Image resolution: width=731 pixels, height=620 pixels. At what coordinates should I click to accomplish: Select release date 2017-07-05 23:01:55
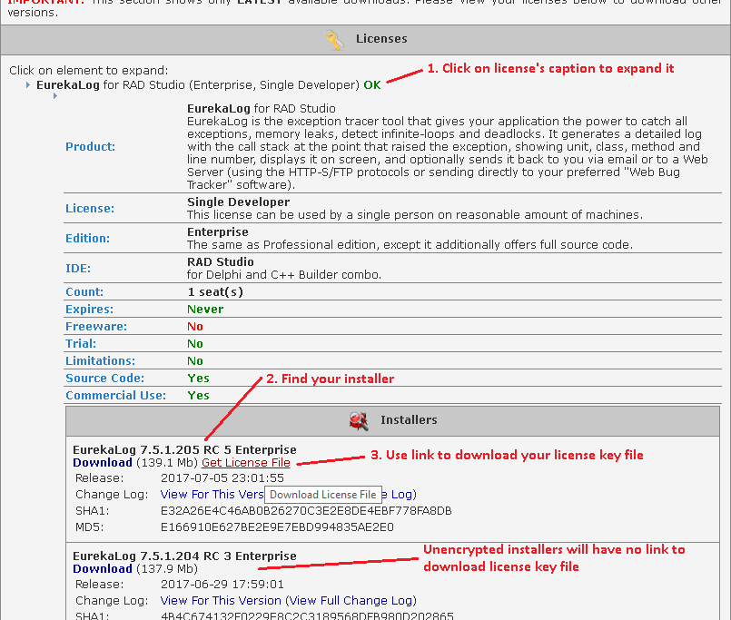tap(222, 478)
